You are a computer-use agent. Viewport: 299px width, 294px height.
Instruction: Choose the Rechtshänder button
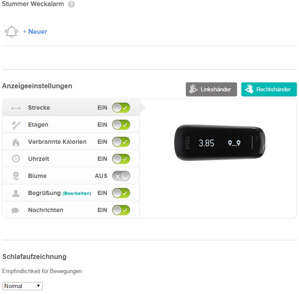pyautogui.click(x=269, y=90)
